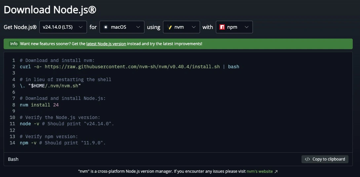Image resolution: width=360 pixels, height=177 pixels.
Task: Click the external link arrow icon after nvm's website
Action: 276,171
